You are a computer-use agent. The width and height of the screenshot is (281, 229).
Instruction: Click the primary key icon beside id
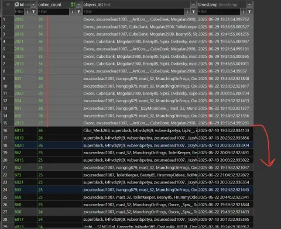16,4
